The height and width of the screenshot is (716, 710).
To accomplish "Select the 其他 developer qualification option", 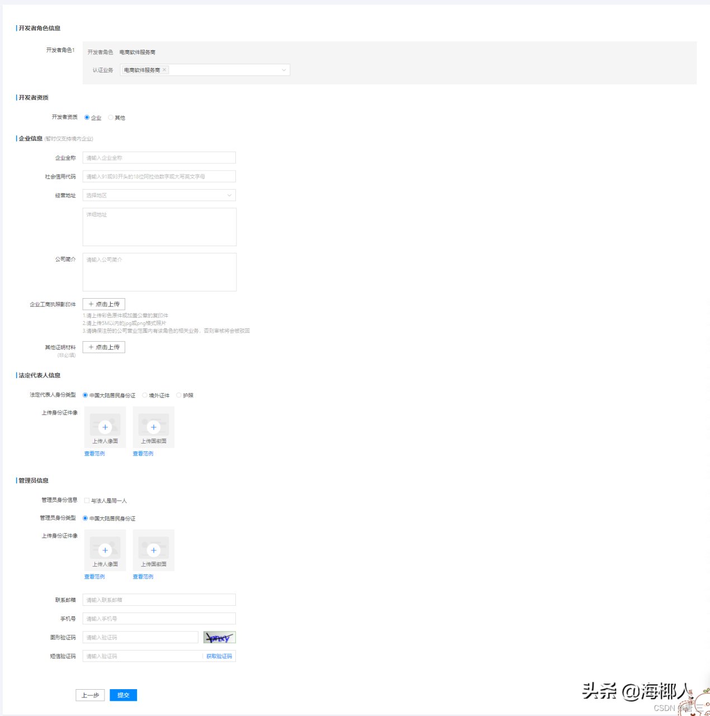I will 111,117.
